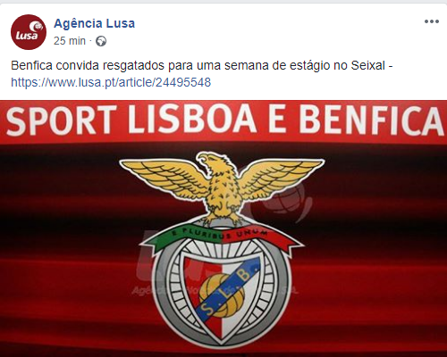Click the LISBOA word in the banner
The width and height of the screenshot is (447, 357).
[x=192, y=119]
